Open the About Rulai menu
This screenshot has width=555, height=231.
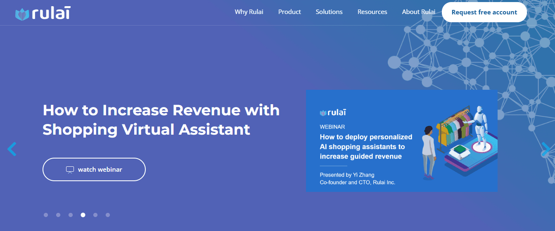tap(419, 12)
